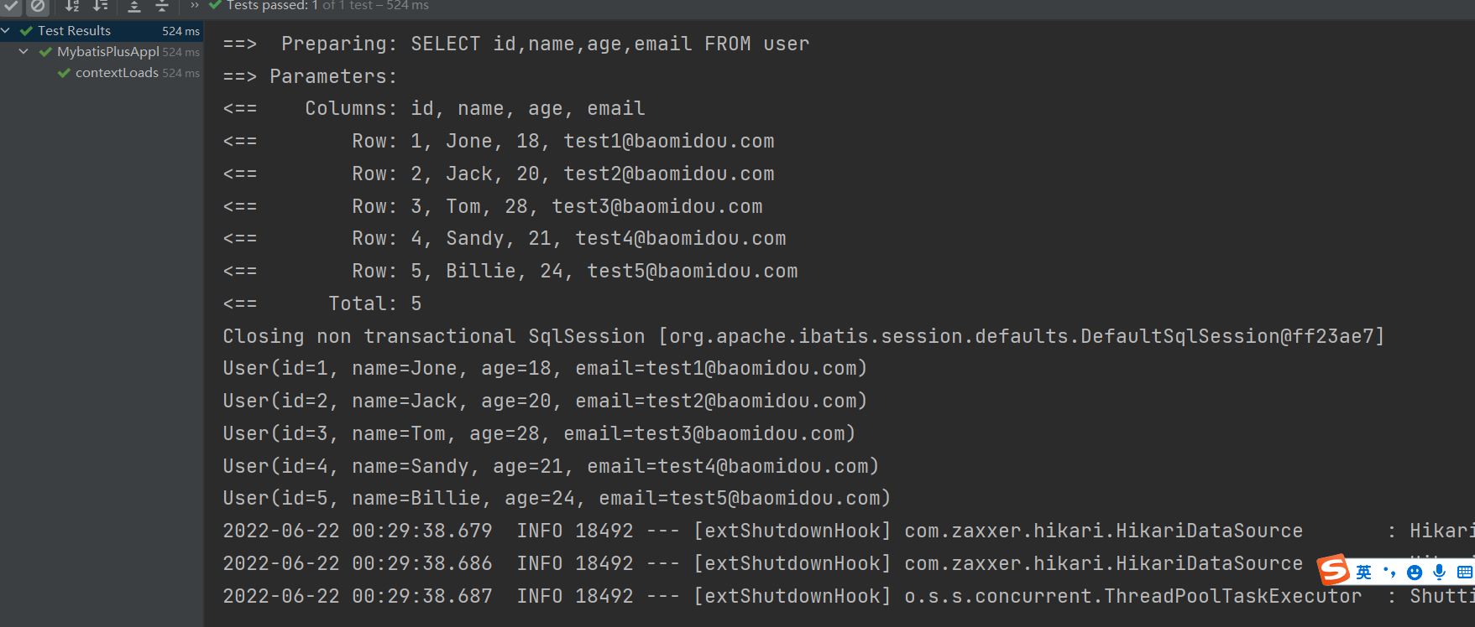
Task: Sort tests alphabetically
Action: (72, 6)
